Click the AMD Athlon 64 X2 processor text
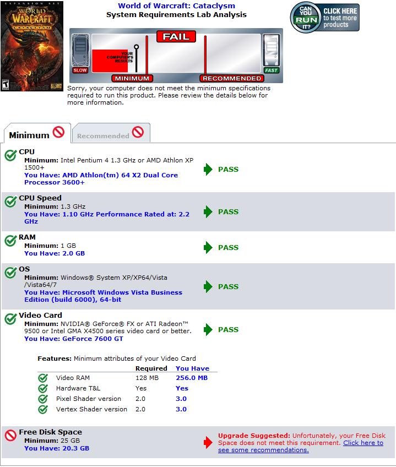The image size is (396, 467). coord(101,178)
